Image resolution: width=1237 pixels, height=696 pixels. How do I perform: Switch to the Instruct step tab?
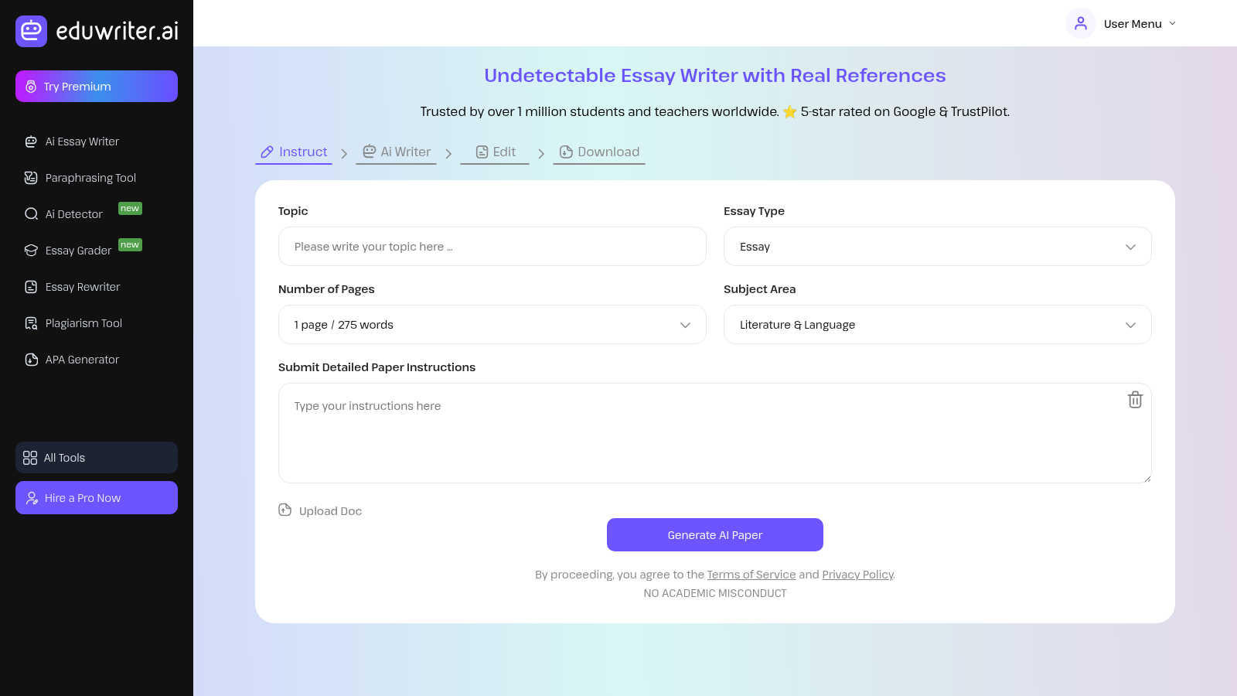pos(294,152)
